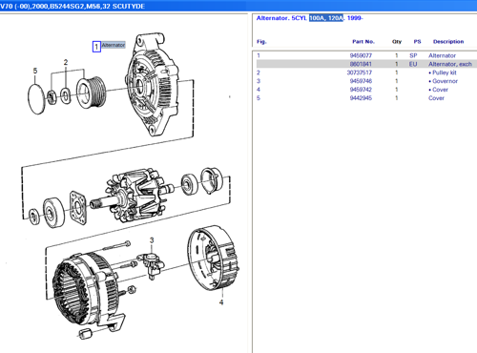Click the V70 title bar text
The width and height of the screenshot is (477, 353).
tap(73, 6)
